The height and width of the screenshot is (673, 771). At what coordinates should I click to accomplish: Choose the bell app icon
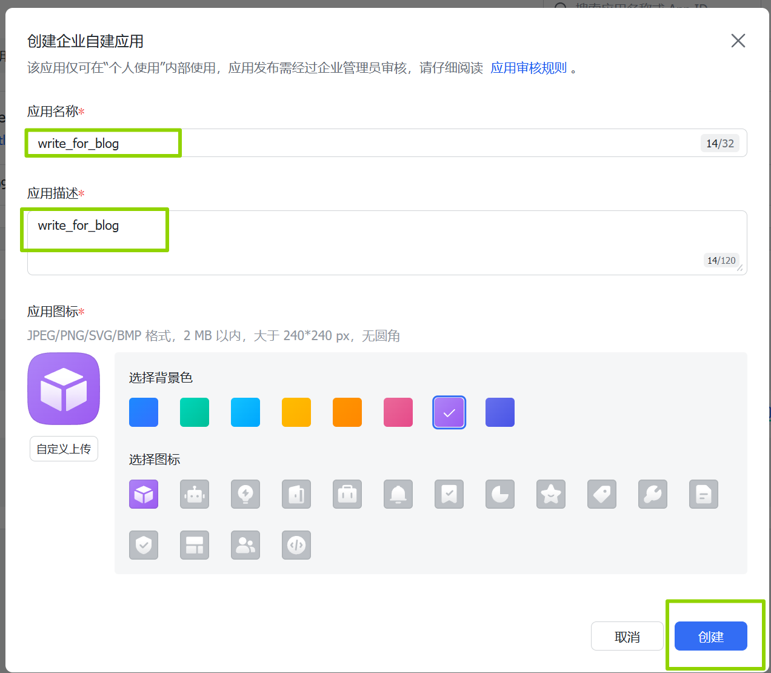click(x=398, y=494)
